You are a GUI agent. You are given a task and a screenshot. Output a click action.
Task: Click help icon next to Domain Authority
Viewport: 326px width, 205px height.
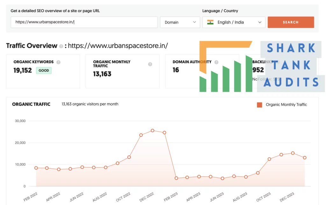[x=216, y=62]
